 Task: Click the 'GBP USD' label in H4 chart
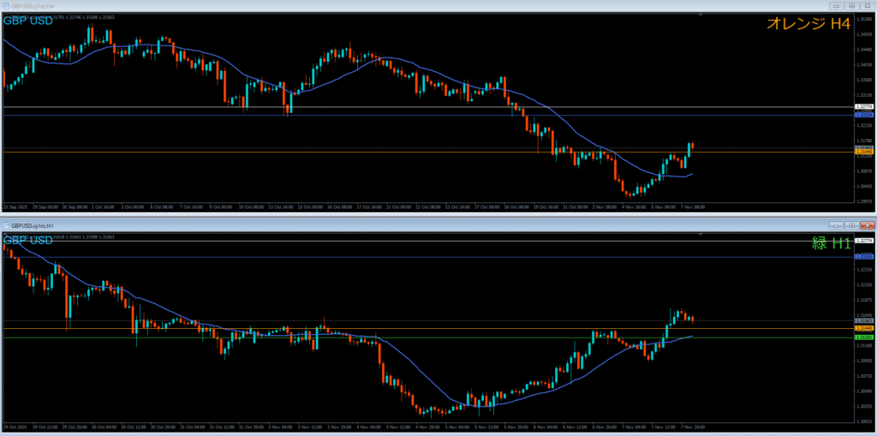[x=28, y=20]
